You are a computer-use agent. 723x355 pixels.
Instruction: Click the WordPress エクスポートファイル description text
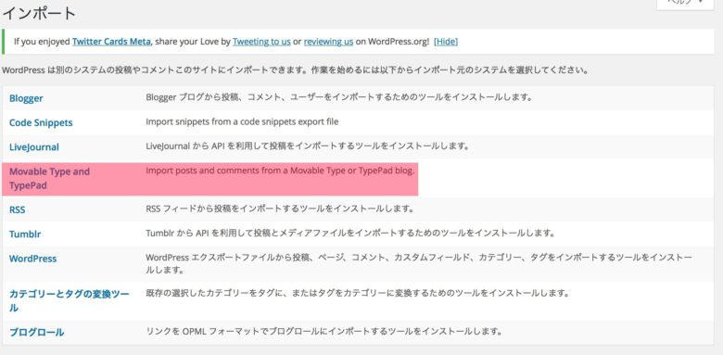coord(419,263)
